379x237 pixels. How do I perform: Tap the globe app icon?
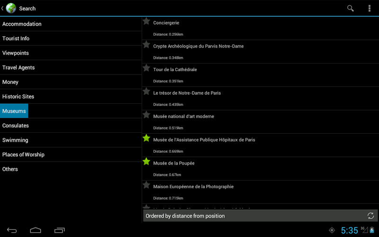11,8
